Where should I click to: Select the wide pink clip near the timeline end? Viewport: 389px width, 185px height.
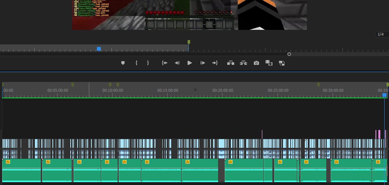379,134
